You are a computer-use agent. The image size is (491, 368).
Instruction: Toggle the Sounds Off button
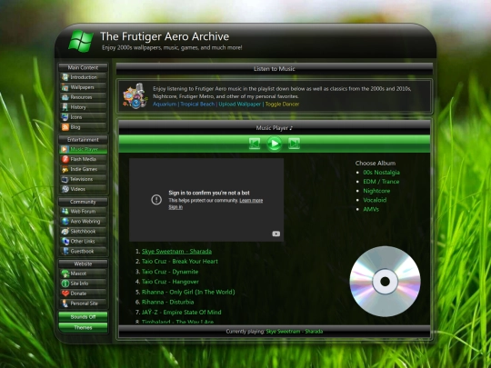tap(83, 317)
